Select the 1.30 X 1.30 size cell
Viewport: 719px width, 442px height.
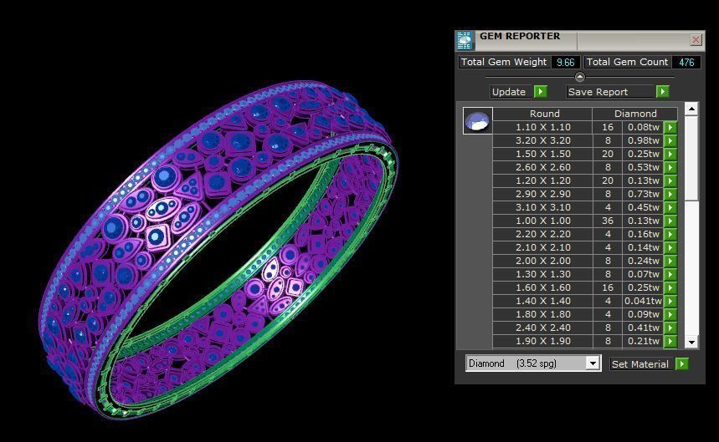click(543, 274)
